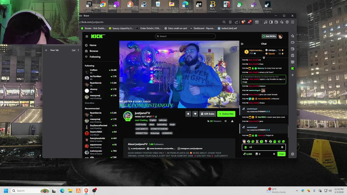Image resolution: width=347 pixels, height=195 pixels.
Task: Open Cuffem channel in Following
Action: tap(101, 71)
